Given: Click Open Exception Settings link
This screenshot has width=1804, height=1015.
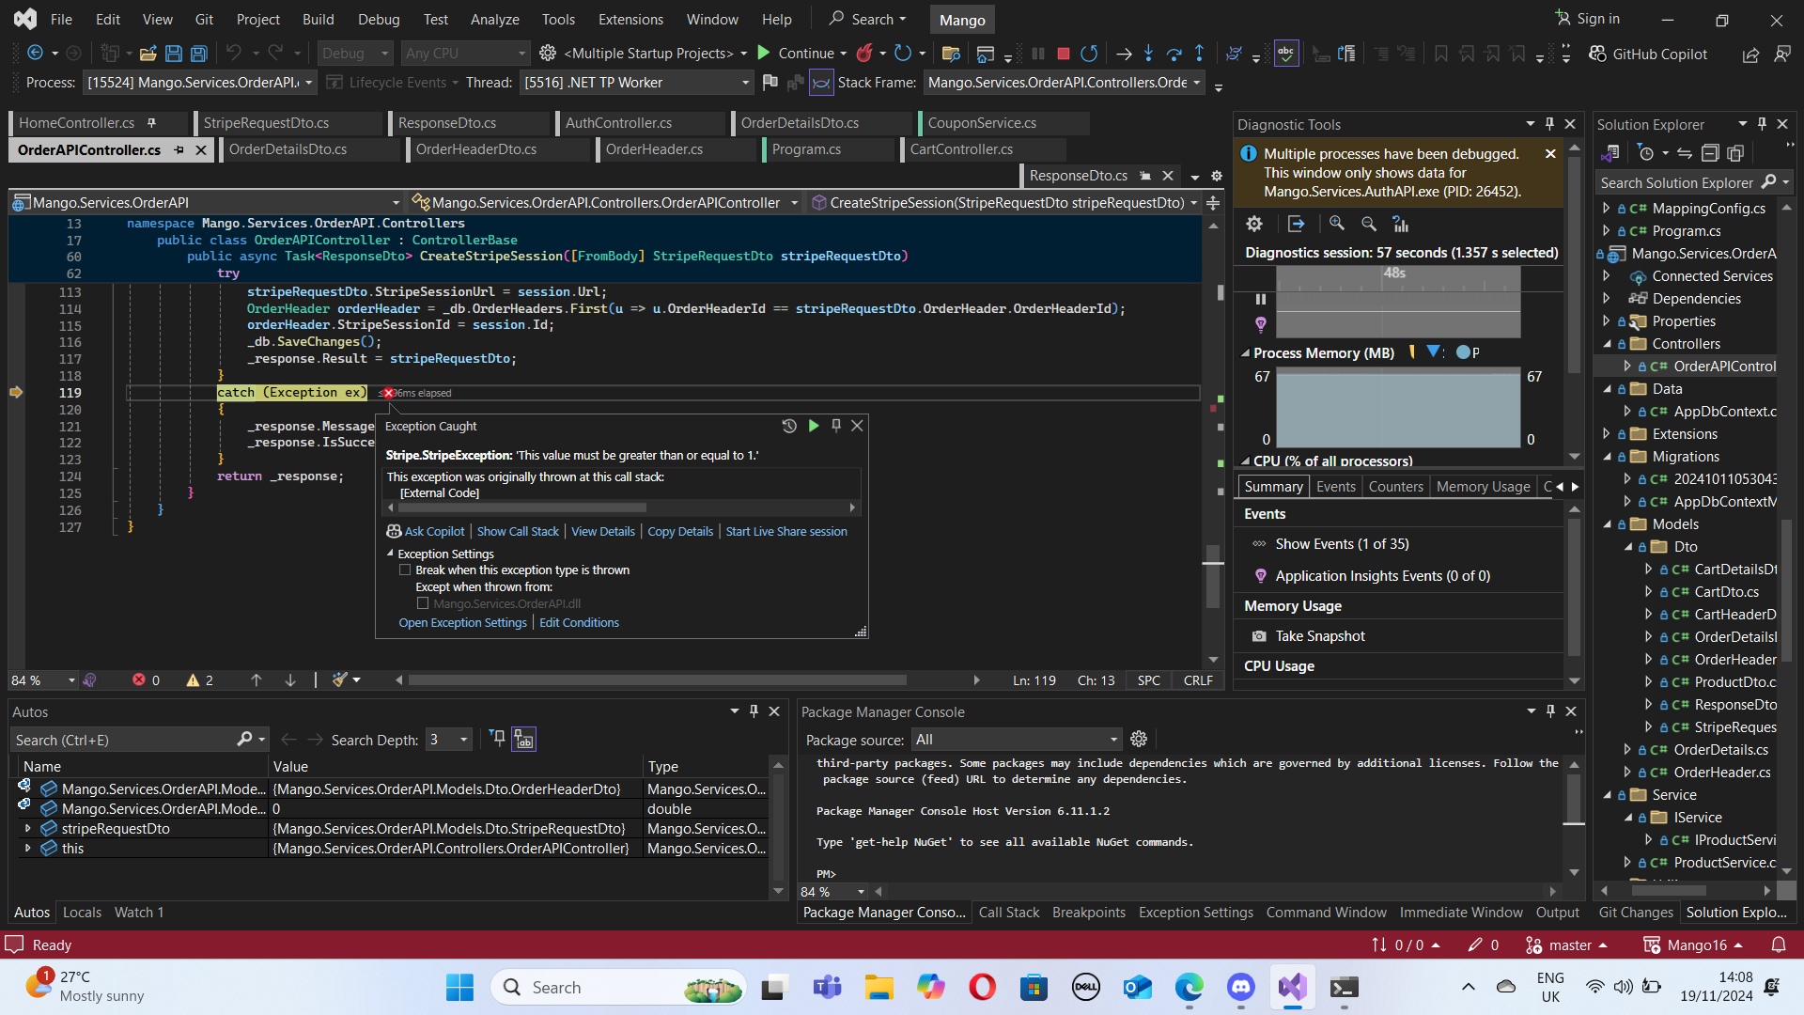Looking at the screenshot, I should coord(462,622).
